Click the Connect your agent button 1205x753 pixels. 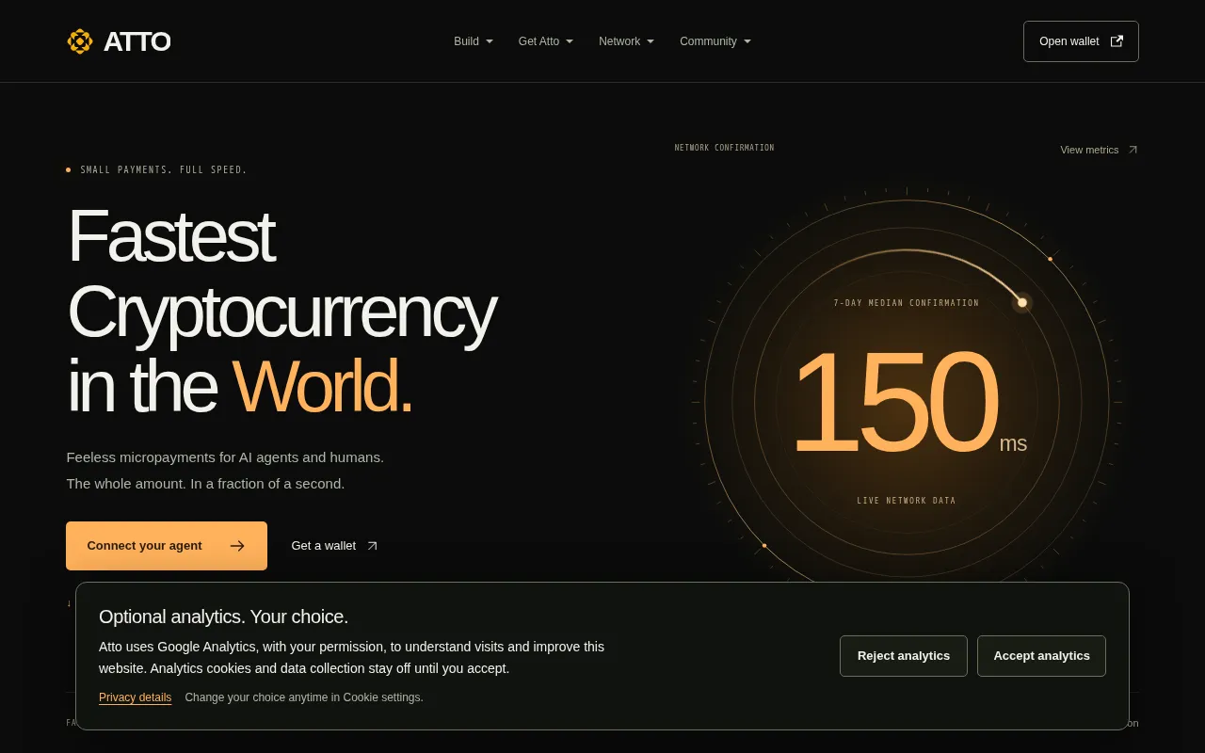[167, 546]
